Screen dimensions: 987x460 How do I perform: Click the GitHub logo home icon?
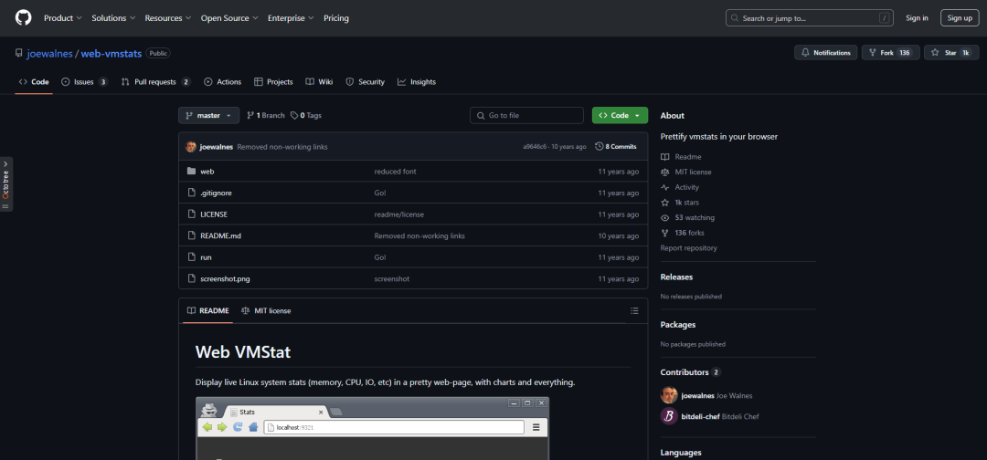point(23,17)
